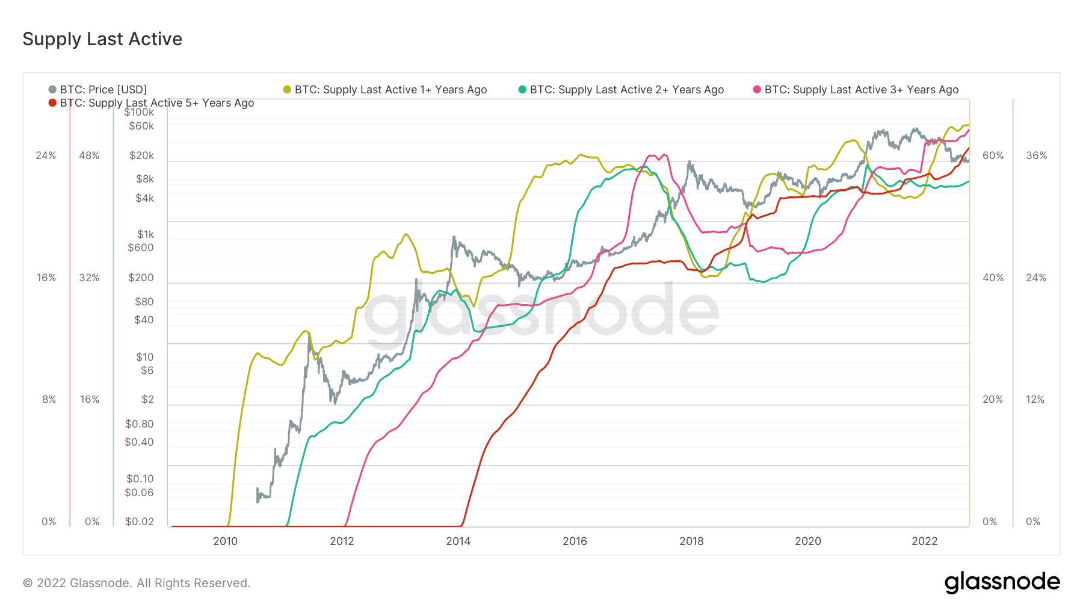Click the green 2+ Years legend dot
The height and width of the screenshot is (610, 1083).
coord(522,90)
